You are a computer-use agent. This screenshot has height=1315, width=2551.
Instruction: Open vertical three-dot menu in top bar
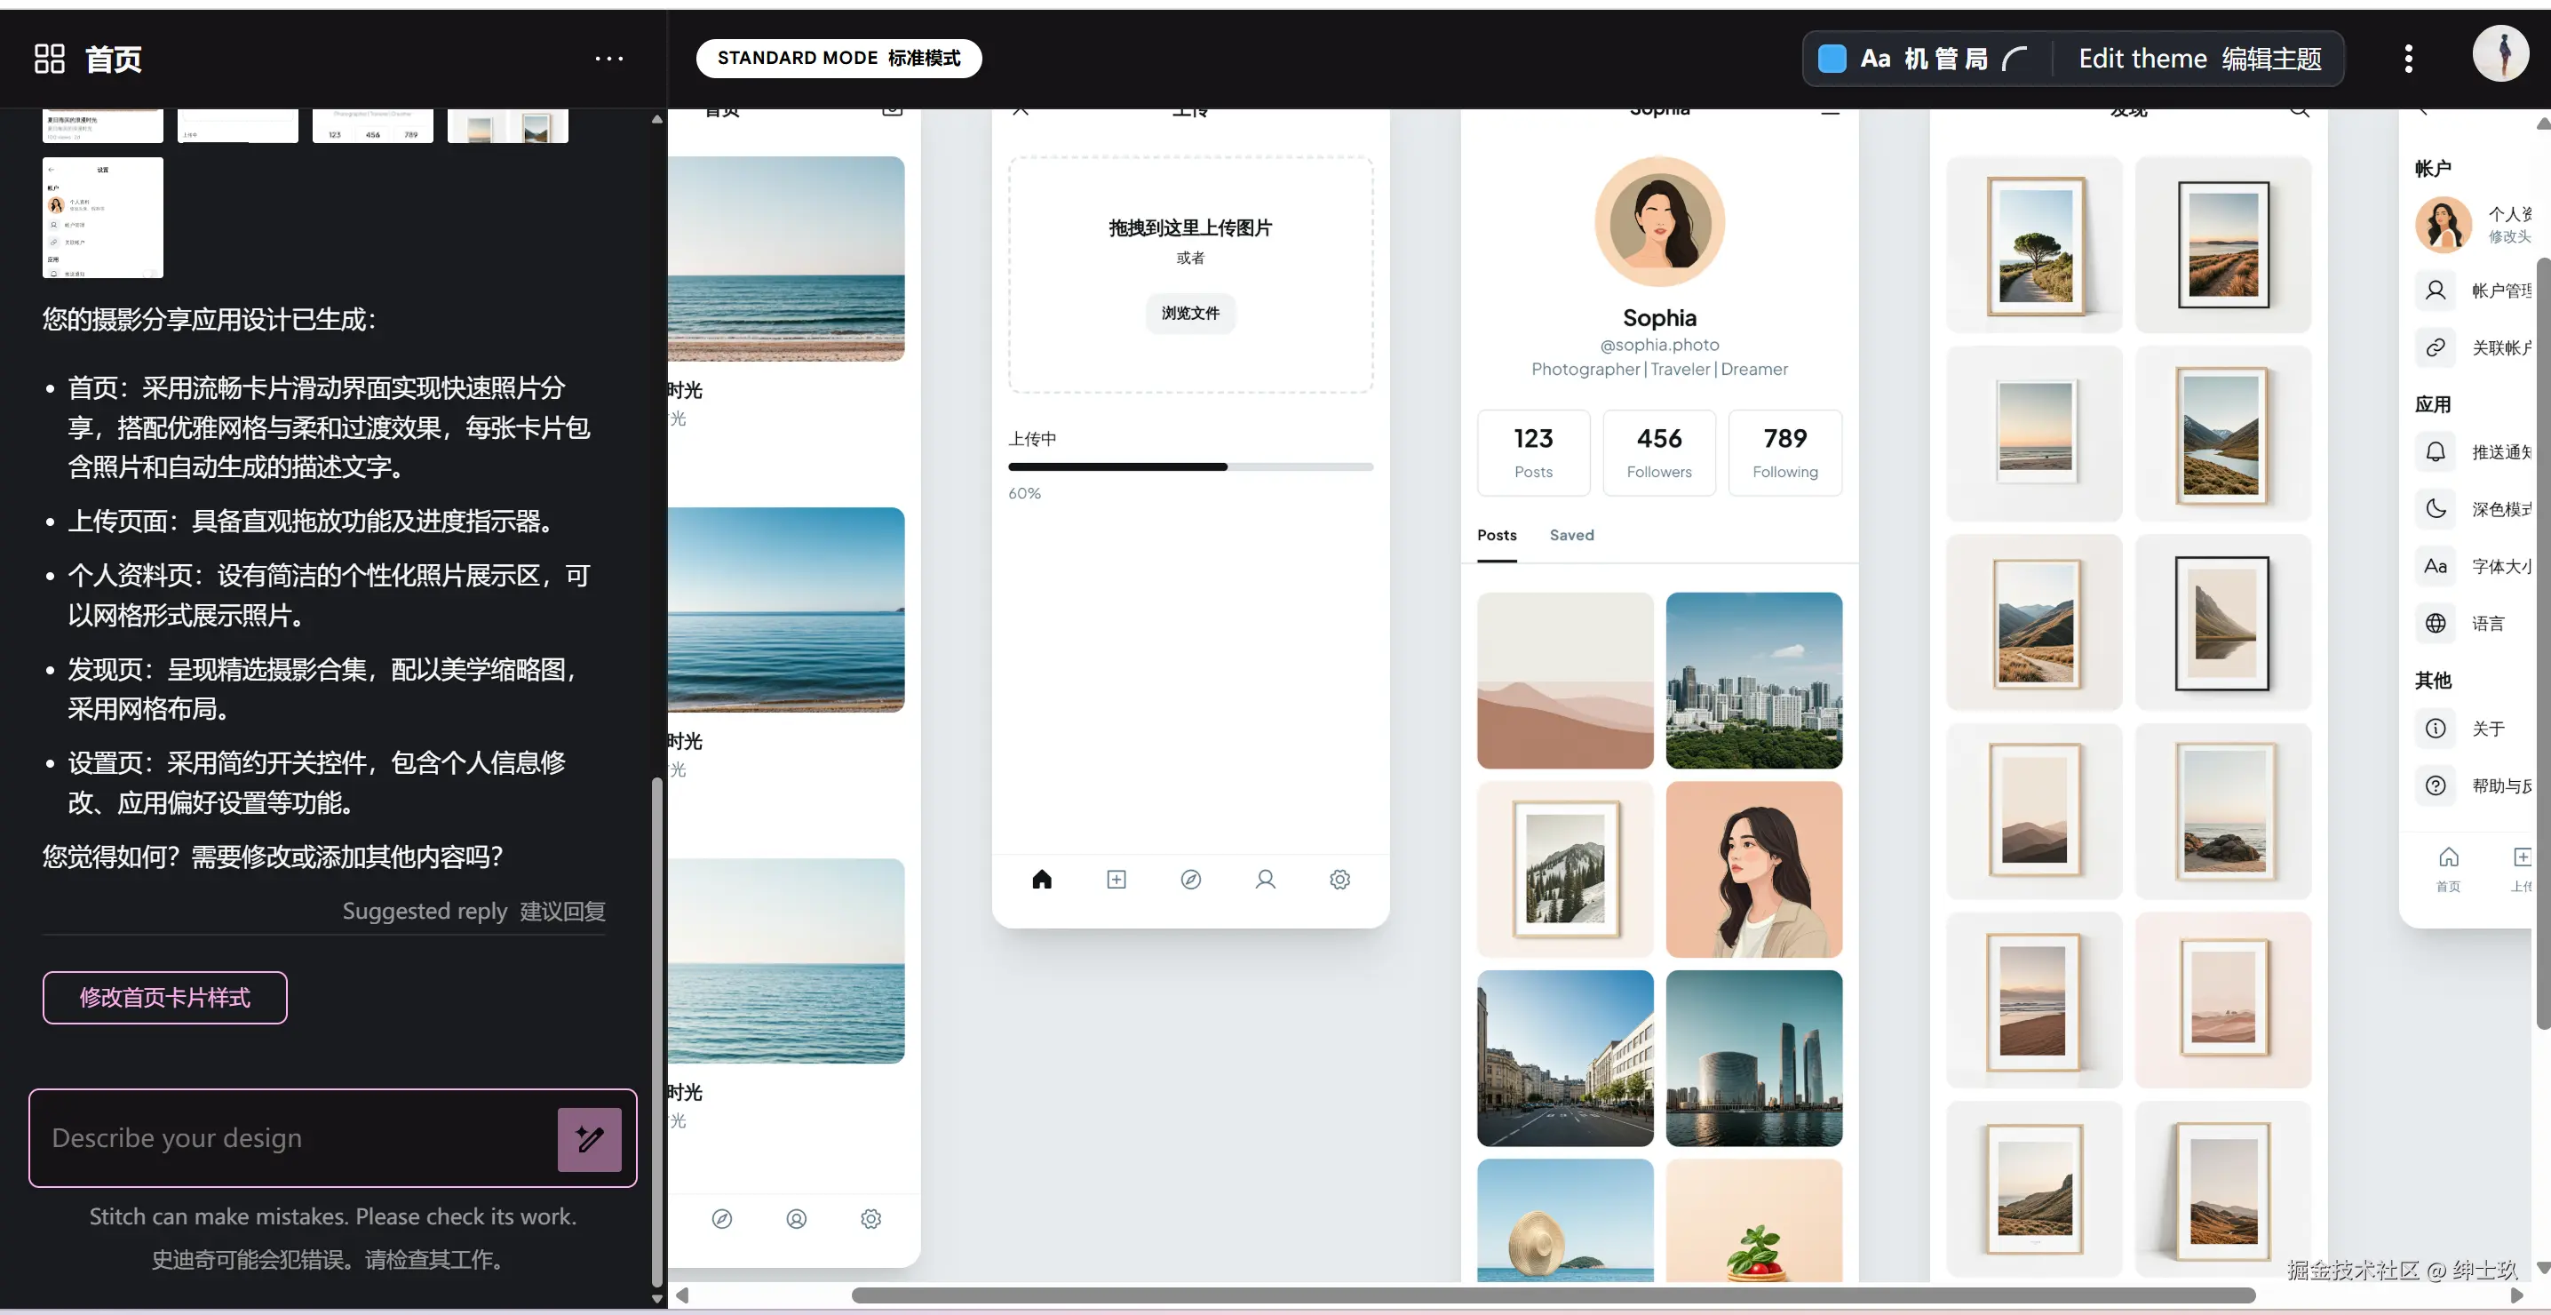2408,59
